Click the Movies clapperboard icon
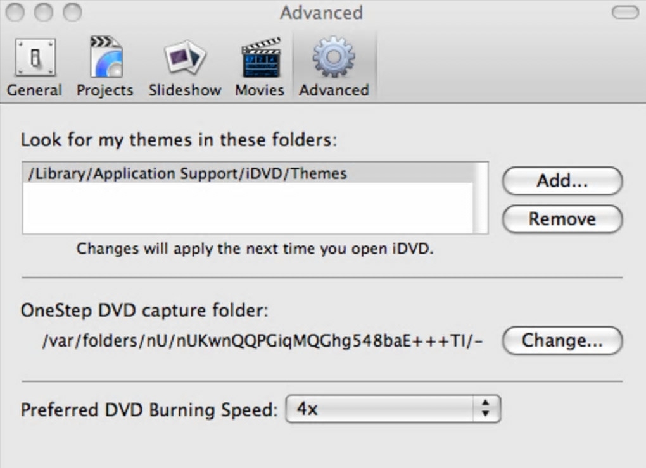 (x=260, y=58)
